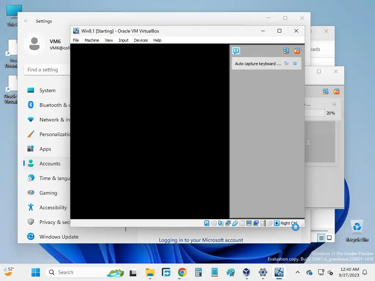
Task: Open Gaming settings category
Action: [x=47, y=192]
